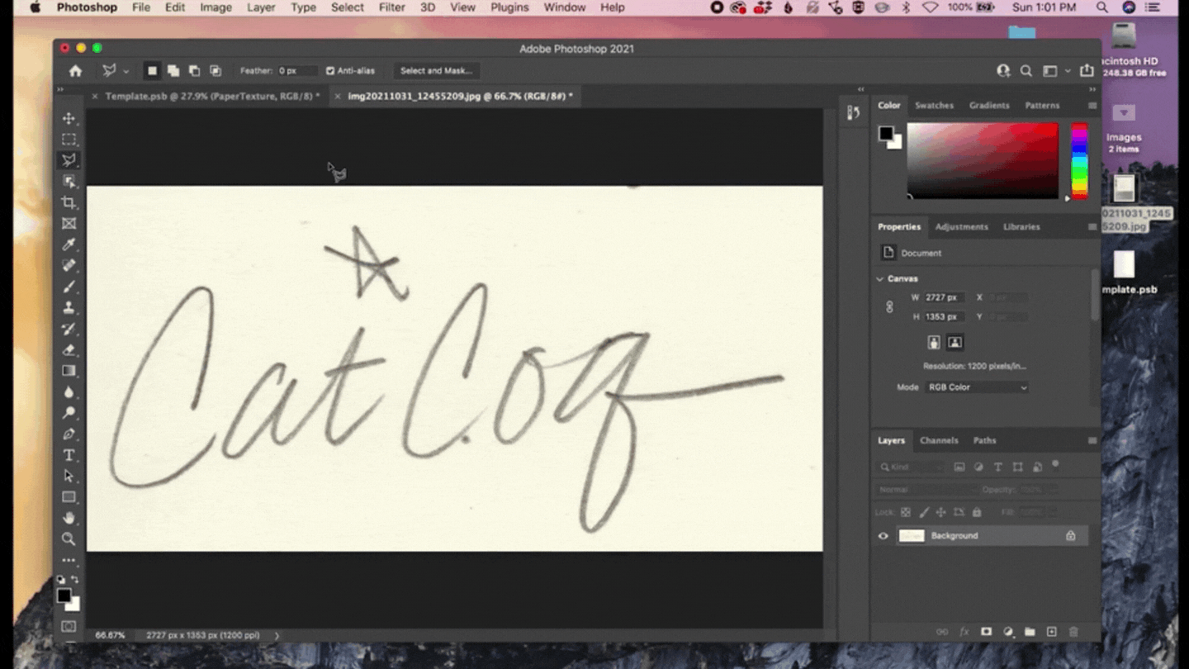This screenshot has height=669, width=1189.
Task: Select the Clone Stamp tool
Action: (69, 308)
